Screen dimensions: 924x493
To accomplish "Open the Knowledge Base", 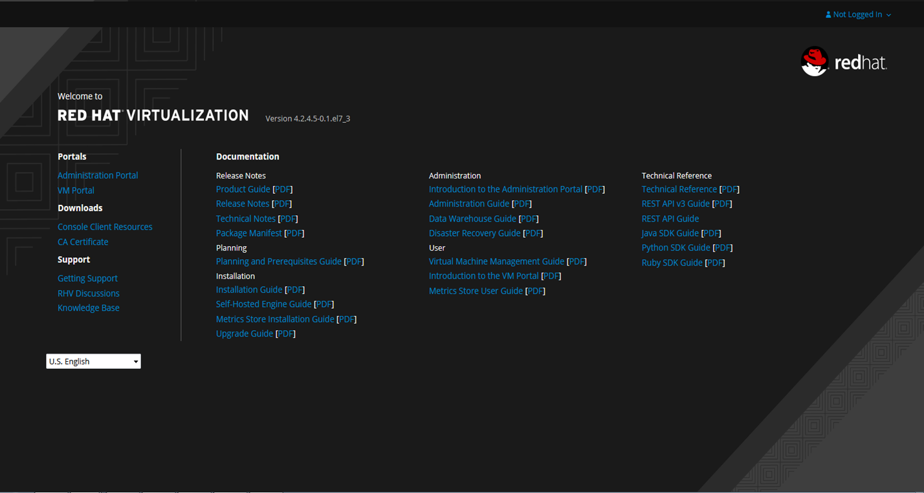I will coord(89,308).
